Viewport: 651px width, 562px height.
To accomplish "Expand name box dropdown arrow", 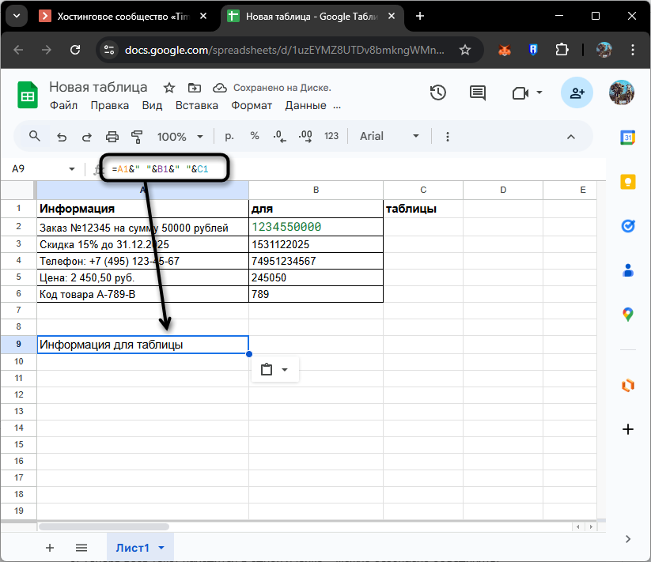I will point(72,169).
